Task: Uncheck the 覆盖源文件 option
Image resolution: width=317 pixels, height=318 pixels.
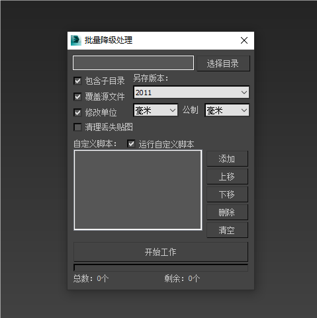Action: coord(77,97)
